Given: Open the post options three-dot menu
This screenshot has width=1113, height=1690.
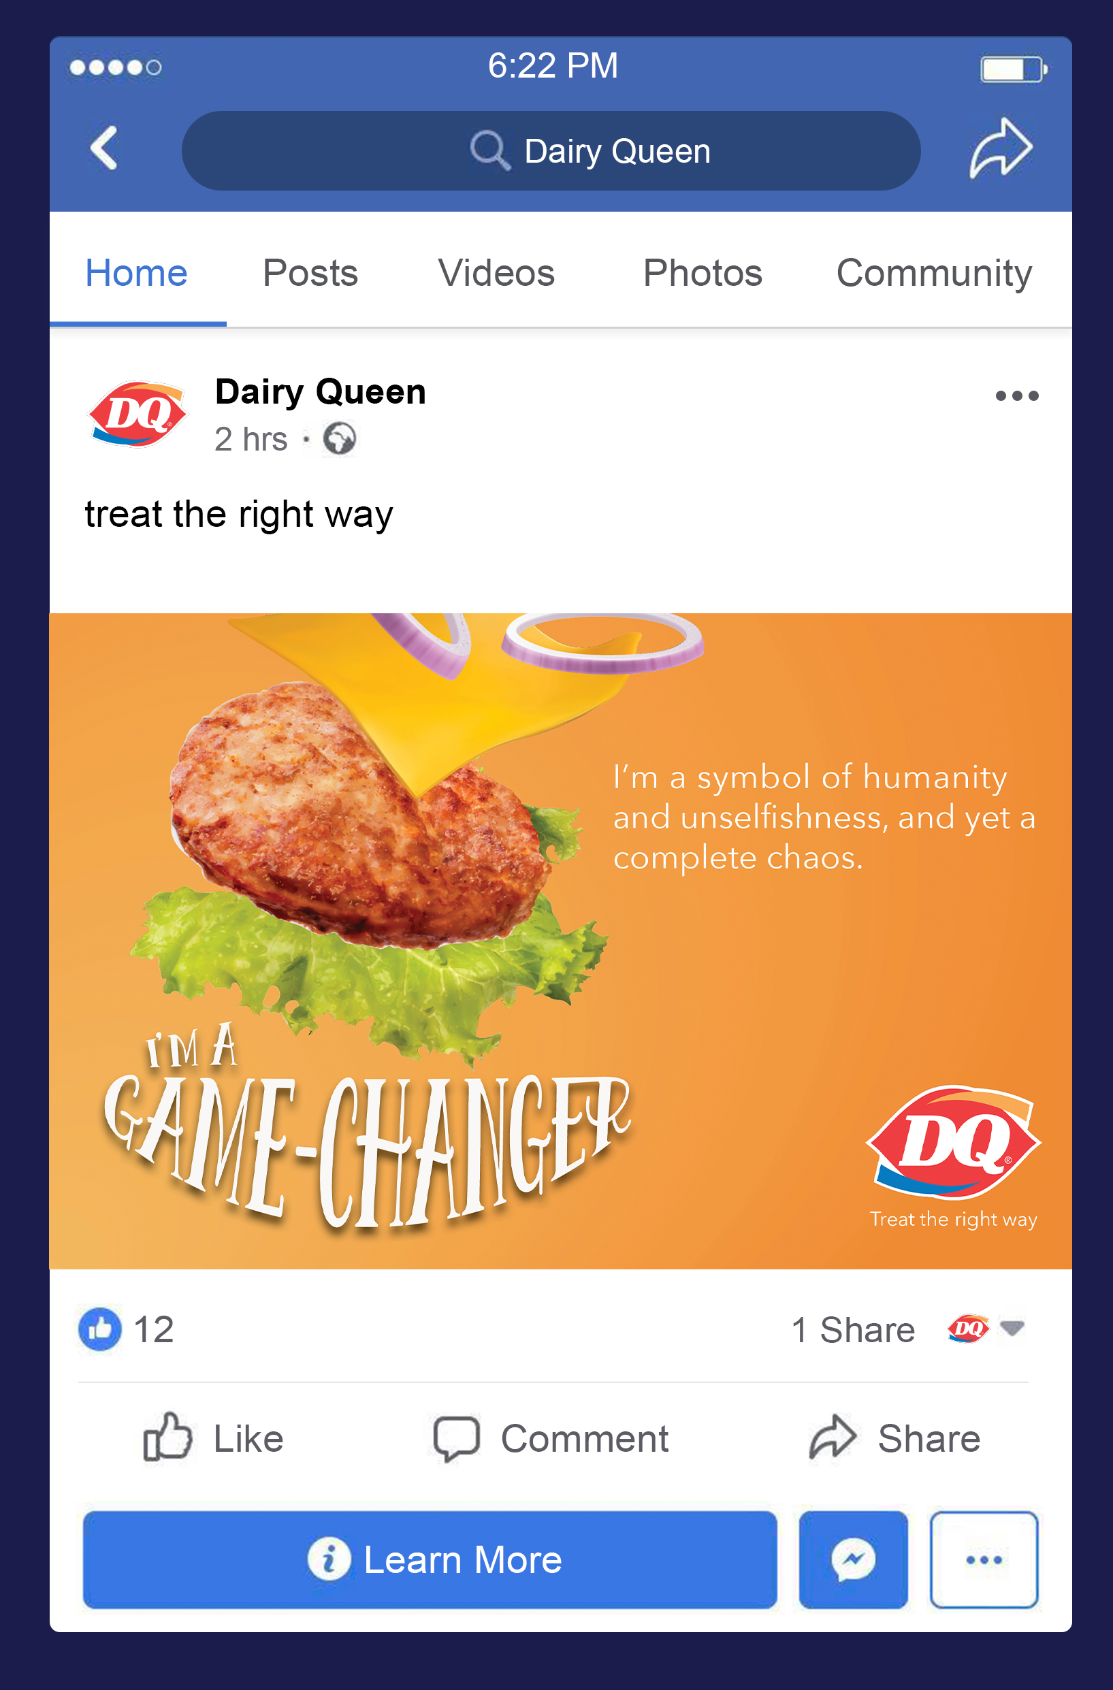Looking at the screenshot, I should pos(1016,395).
